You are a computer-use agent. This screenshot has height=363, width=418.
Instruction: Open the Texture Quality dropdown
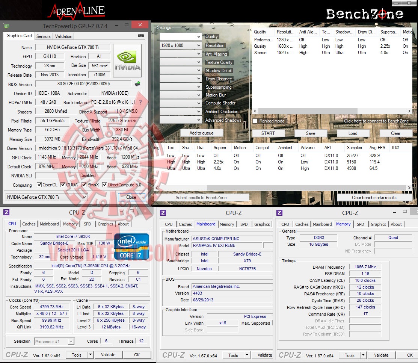(x=181, y=62)
